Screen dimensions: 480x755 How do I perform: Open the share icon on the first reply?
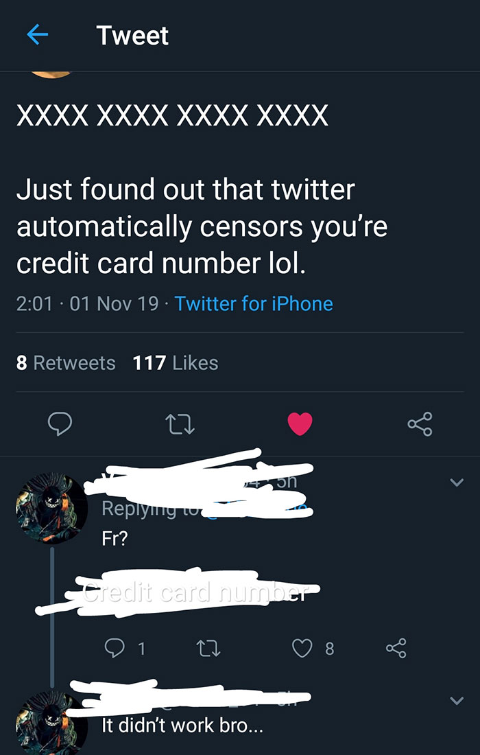coord(396,647)
